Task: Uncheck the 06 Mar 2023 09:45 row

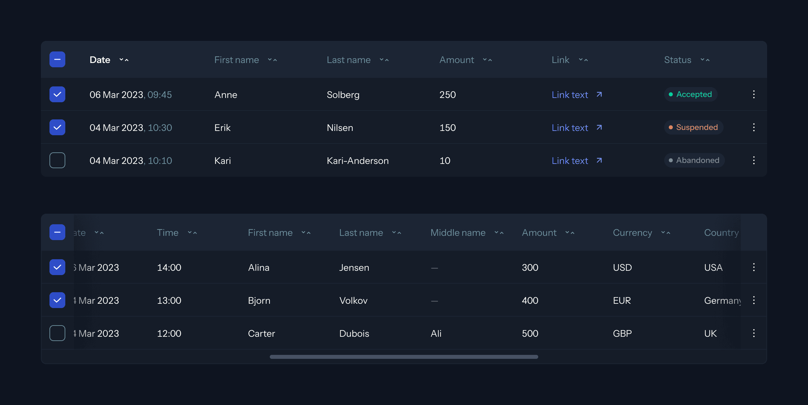Action: 57,94
